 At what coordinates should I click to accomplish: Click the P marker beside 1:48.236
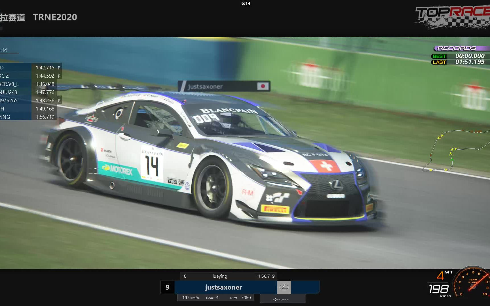click(x=59, y=101)
